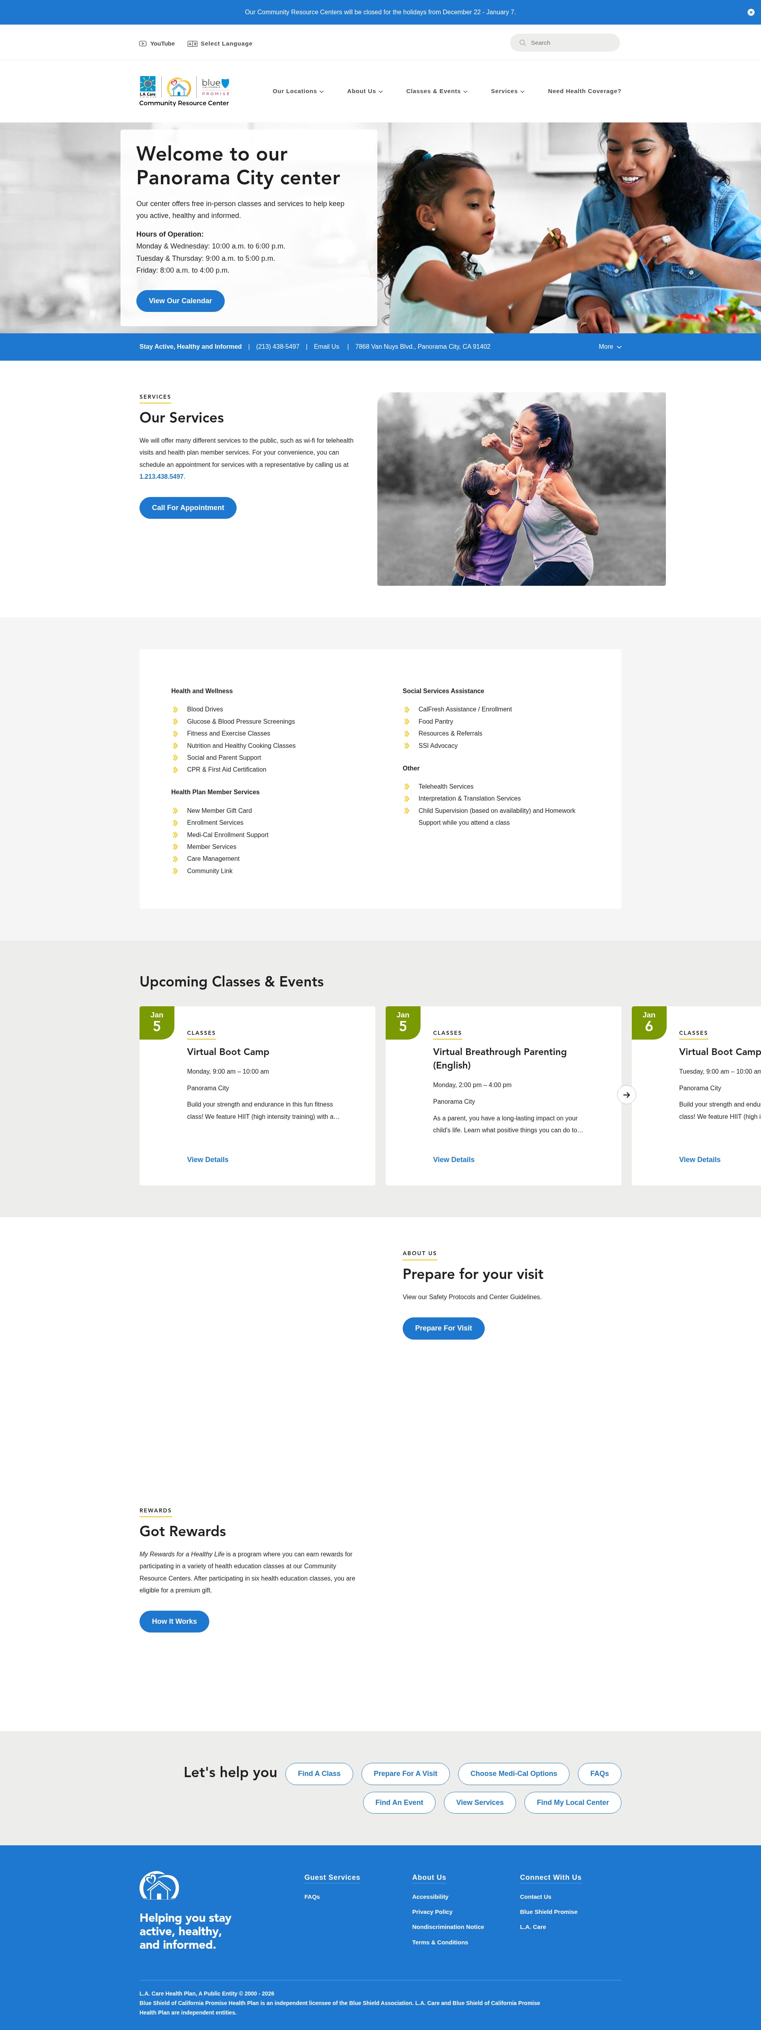
Task: Call the (213) 438-5497 phone link
Action: tap(277, 347)
